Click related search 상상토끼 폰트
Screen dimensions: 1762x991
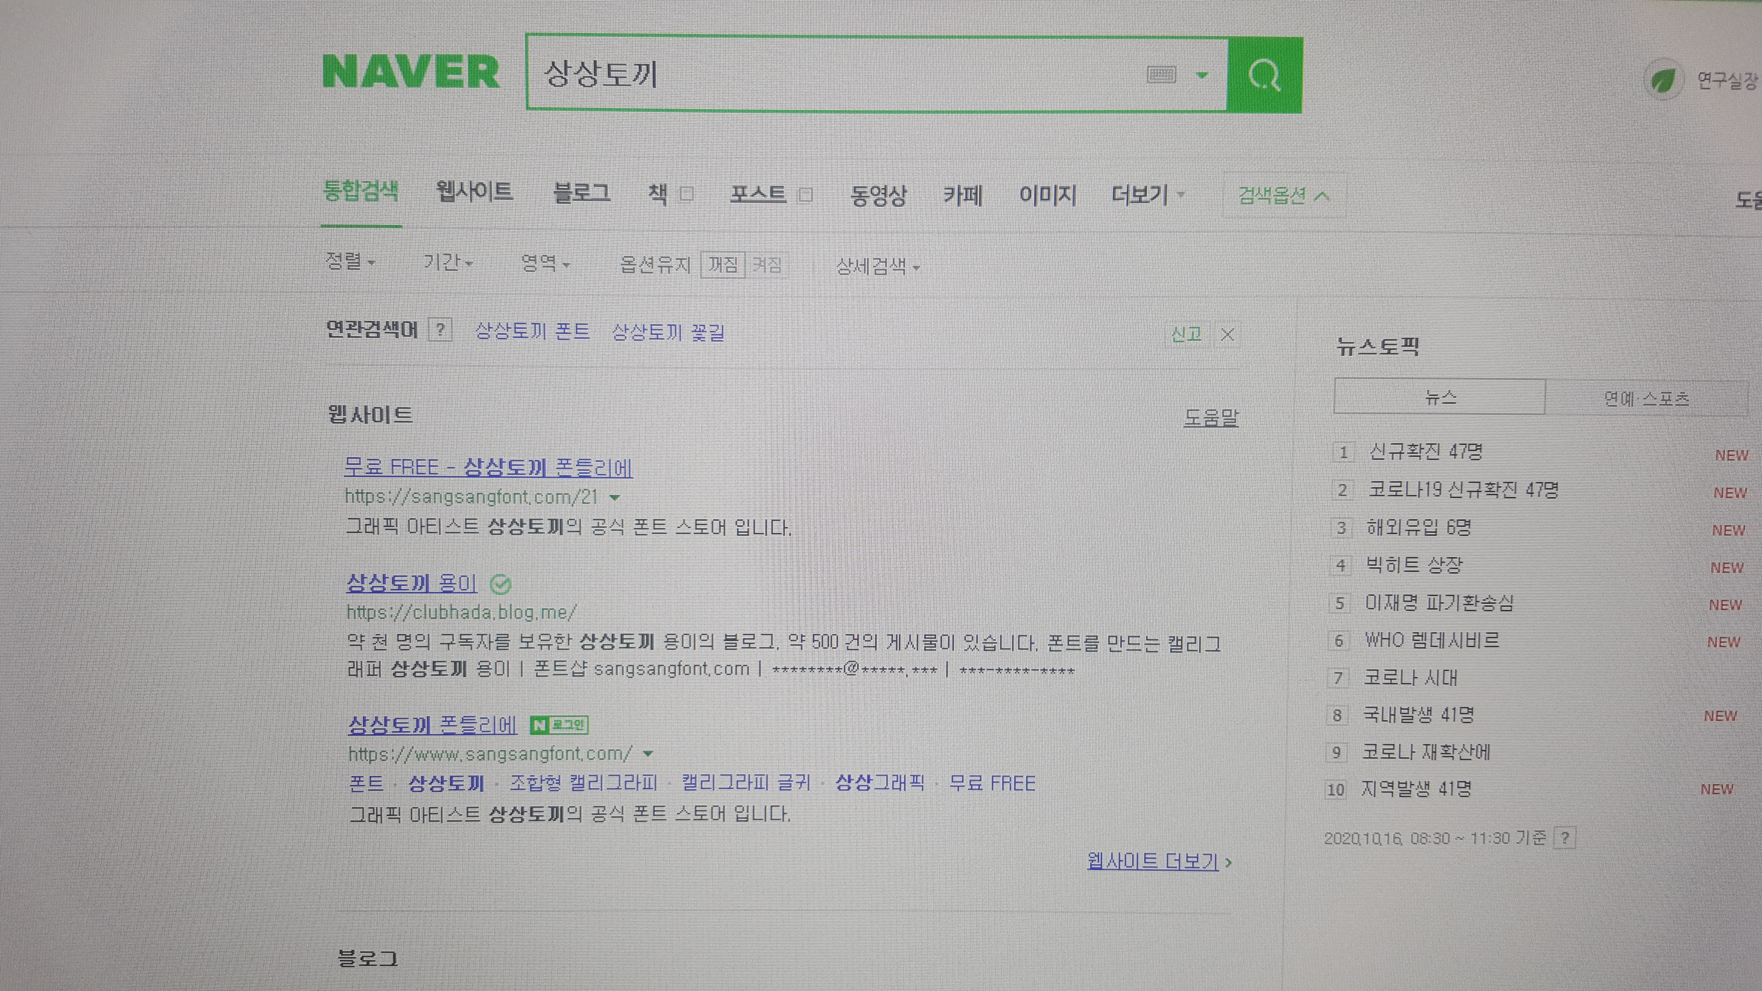pos(532,332)
